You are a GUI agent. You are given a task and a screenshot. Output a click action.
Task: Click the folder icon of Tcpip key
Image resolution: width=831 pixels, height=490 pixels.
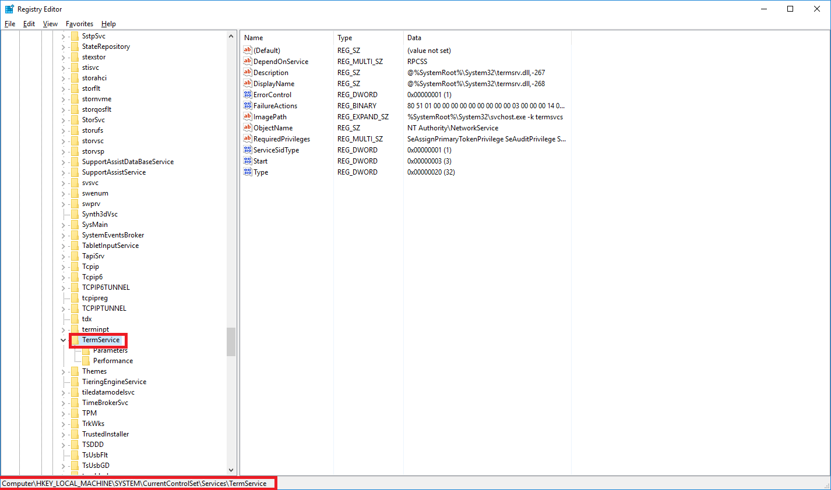(x=74, y=267)
